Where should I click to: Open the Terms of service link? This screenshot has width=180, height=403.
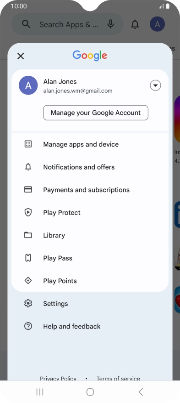pos(118,378)
